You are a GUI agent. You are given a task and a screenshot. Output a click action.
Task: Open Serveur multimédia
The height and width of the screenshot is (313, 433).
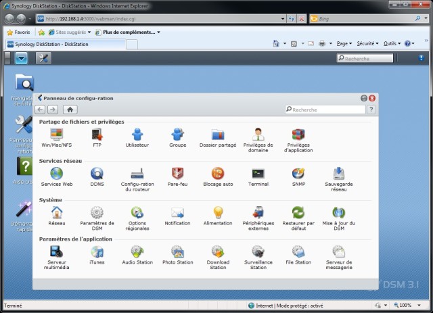click(57, 251)
